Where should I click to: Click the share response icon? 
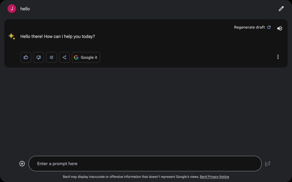tap(64, 57)
